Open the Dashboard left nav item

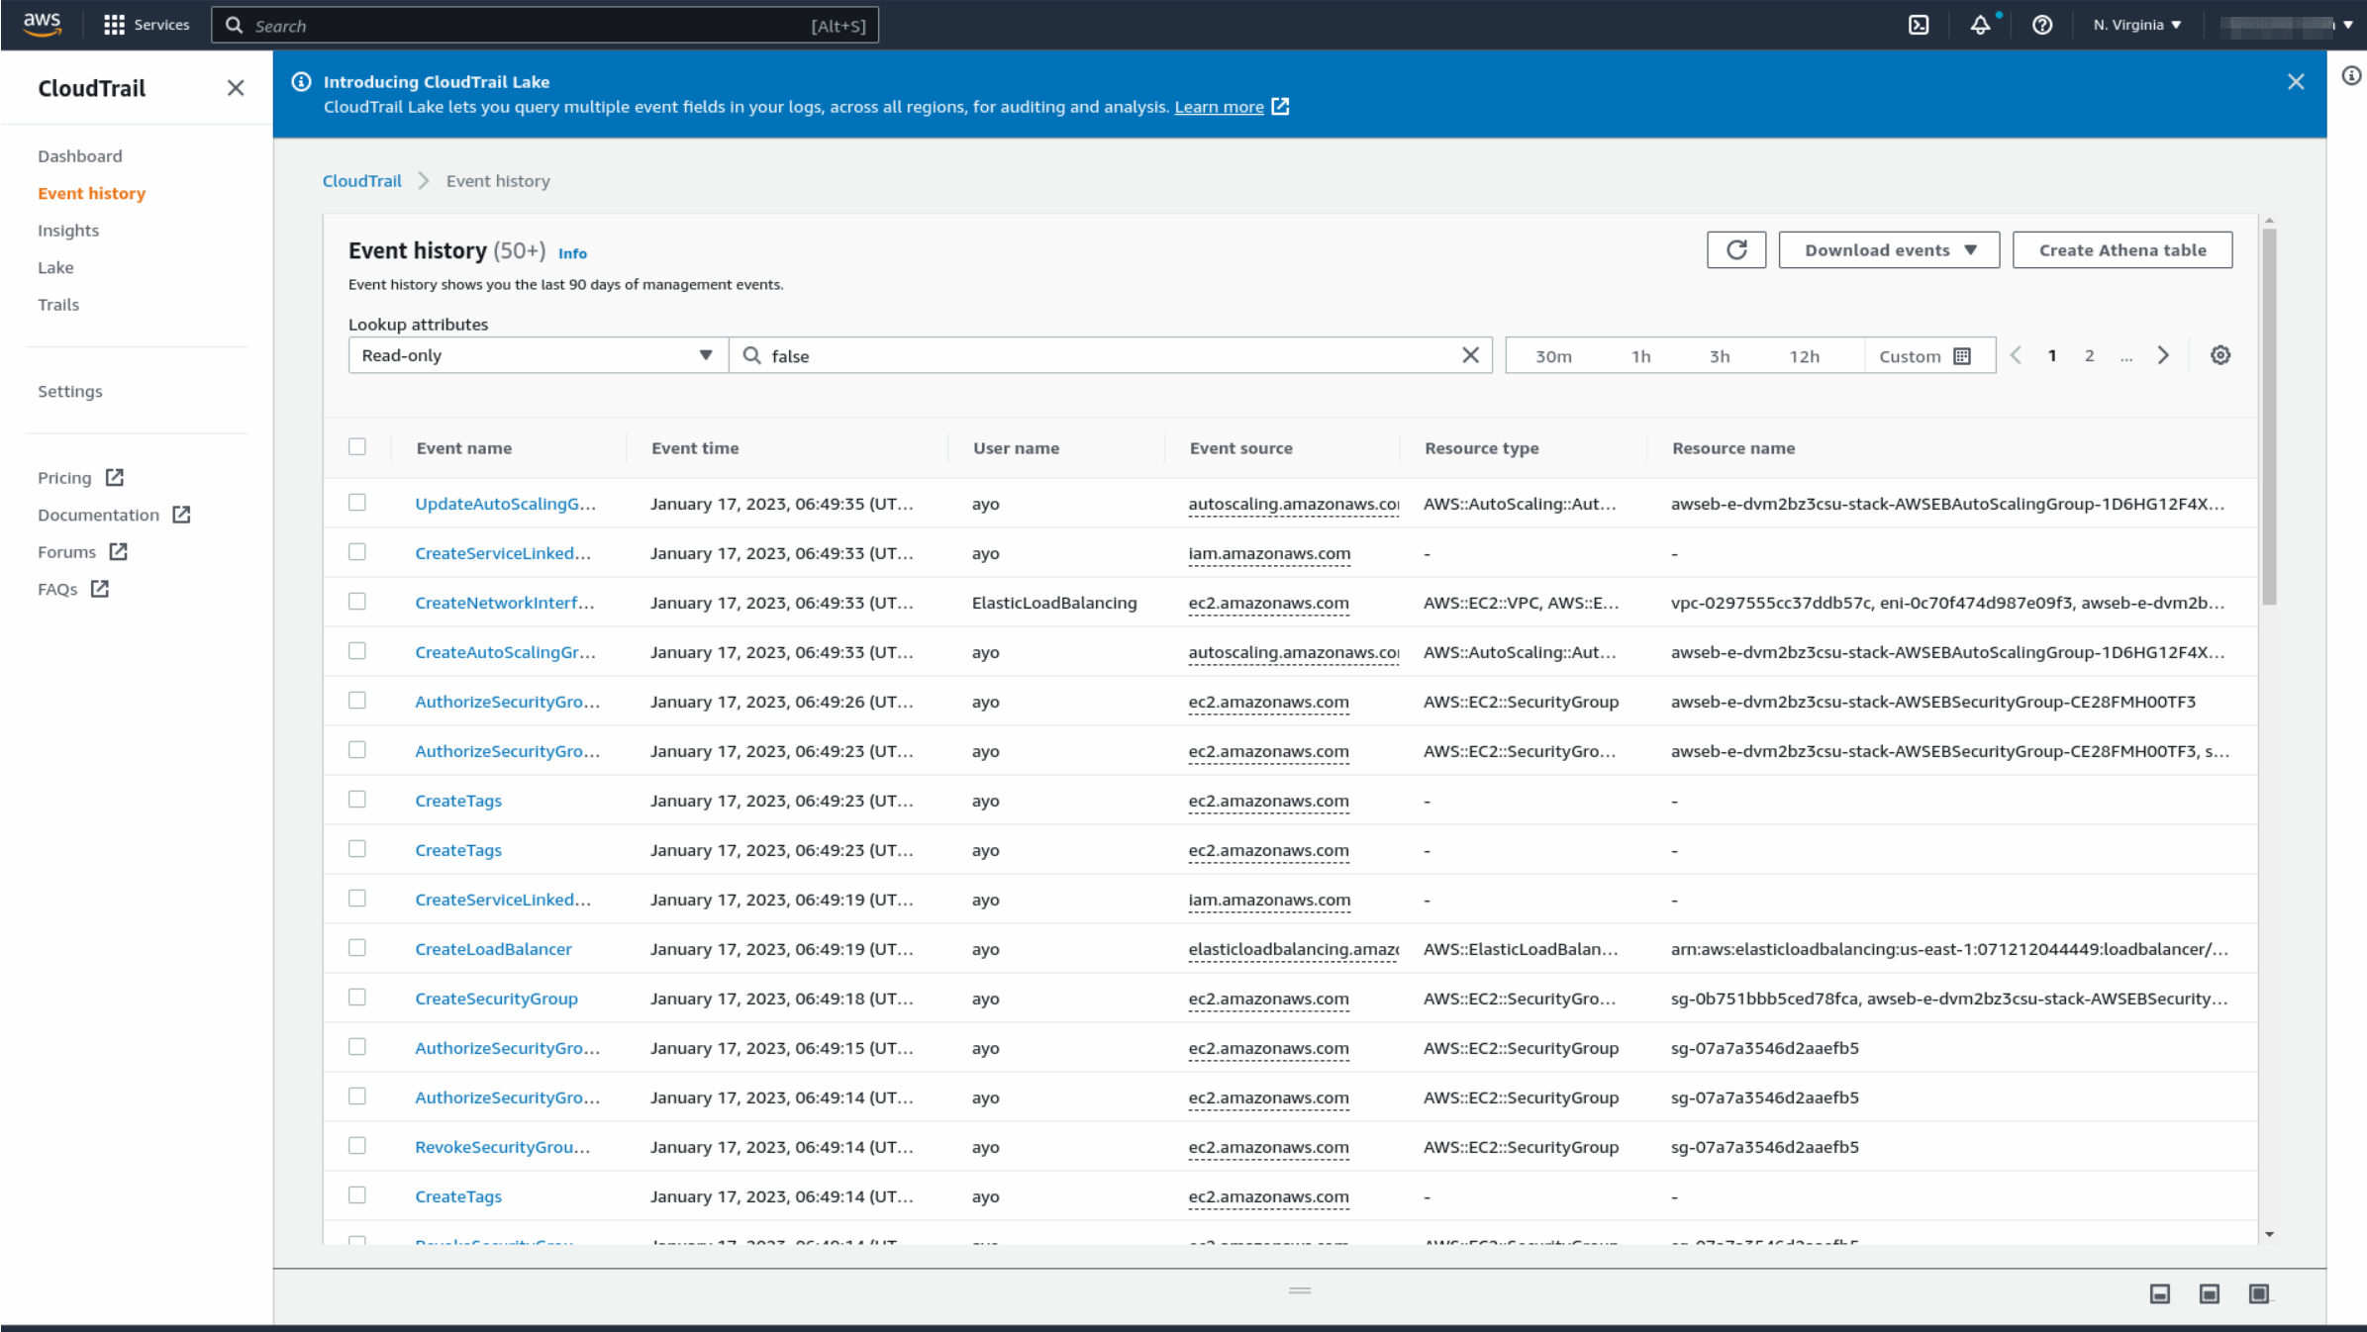(x=81, y=154)
